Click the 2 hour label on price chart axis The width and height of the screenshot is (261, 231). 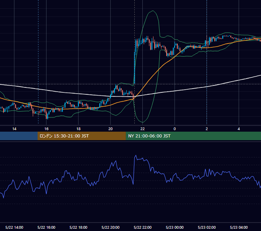pos(207,129)
